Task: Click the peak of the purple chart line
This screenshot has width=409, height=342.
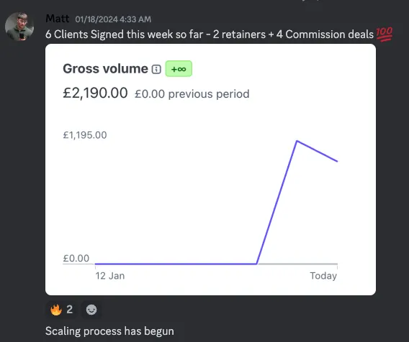Action: 297,141
